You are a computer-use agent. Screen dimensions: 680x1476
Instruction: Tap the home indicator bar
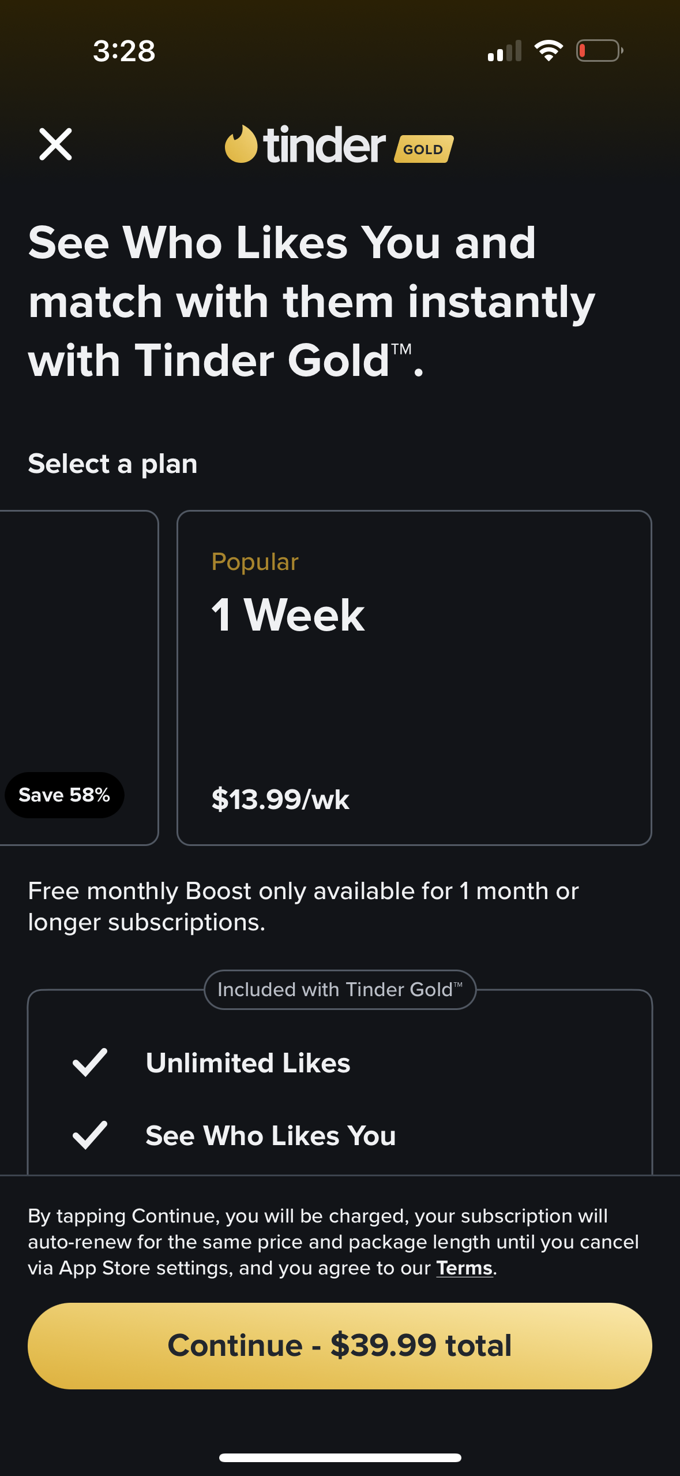[x=340, y=1458]
